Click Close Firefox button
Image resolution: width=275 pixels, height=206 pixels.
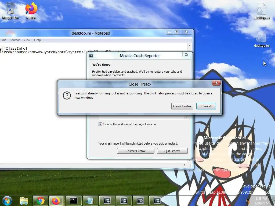point(182,106)
